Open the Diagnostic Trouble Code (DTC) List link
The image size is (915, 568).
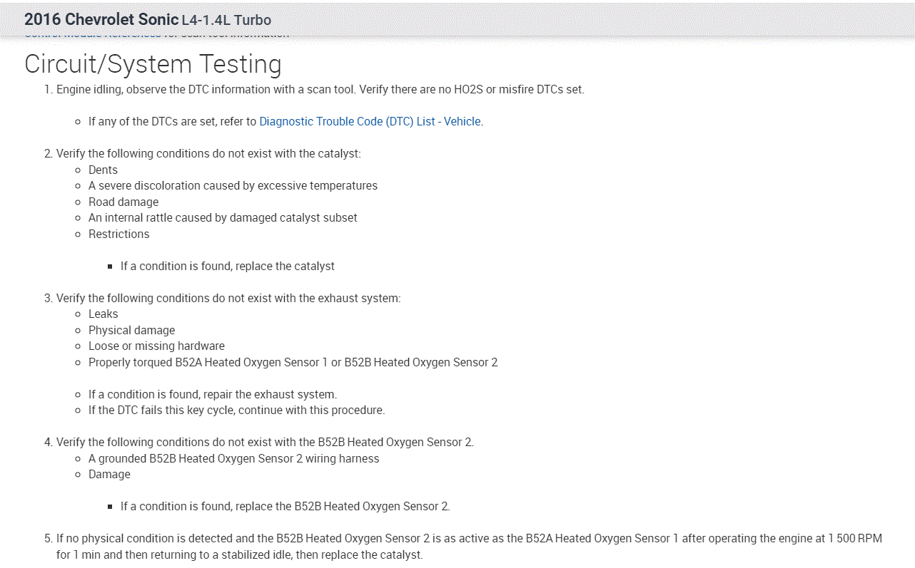pyautogui.click(x=370, y=121)
